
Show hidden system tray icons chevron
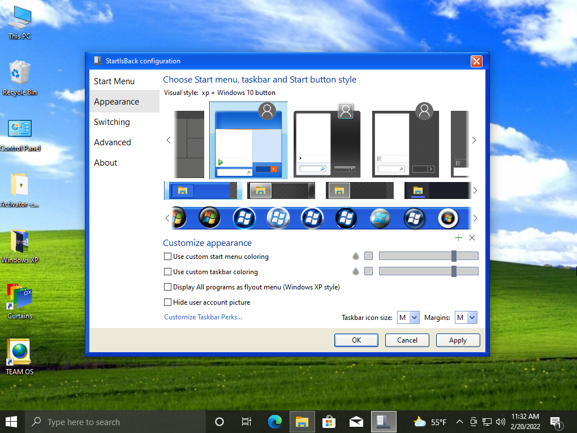click(459, 422)
